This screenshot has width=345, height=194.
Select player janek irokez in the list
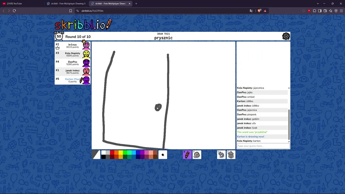(73, 72)
